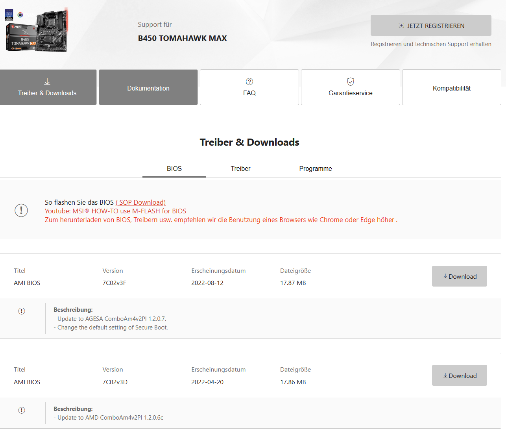Click 'Registrieren und technischen Support erhalten' text

click(431, 44)
